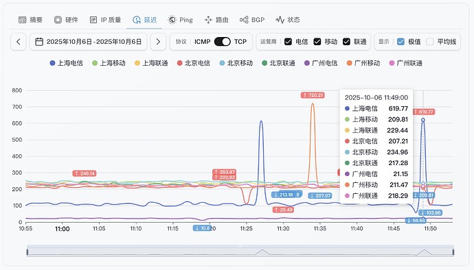The image size is (474, 270).
Task: Uncheck the 联通 carrier checkbox
Action: point(346,42)
